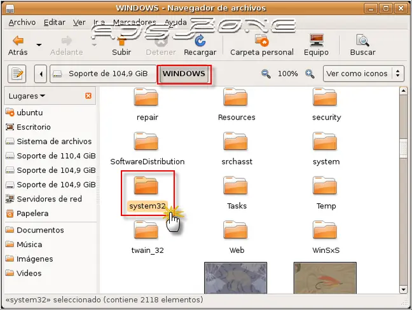Open the Archivo menu
Viewport: 412px width, 310px height.
point(22,23)
